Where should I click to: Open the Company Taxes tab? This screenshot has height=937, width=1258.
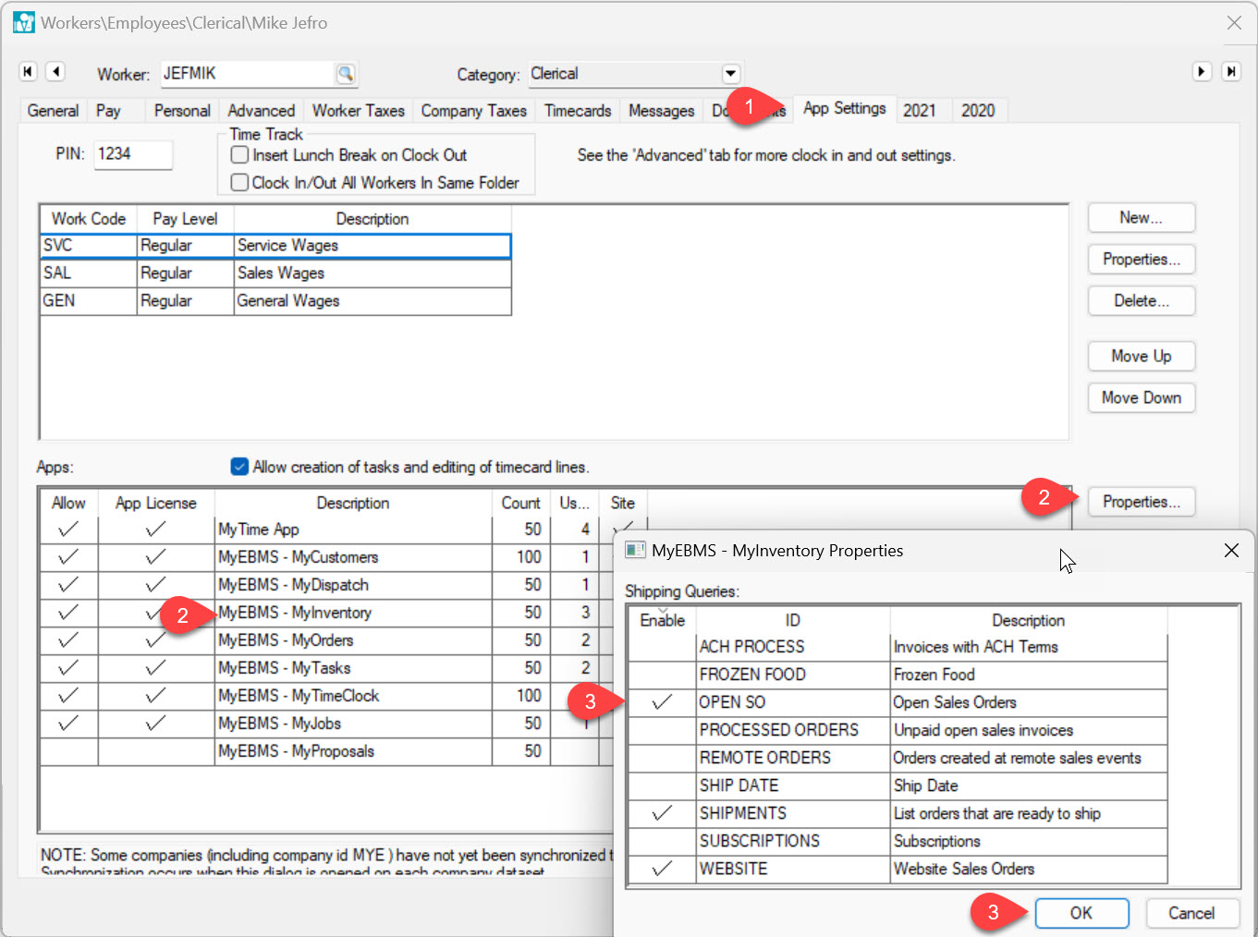pos(474,110)
